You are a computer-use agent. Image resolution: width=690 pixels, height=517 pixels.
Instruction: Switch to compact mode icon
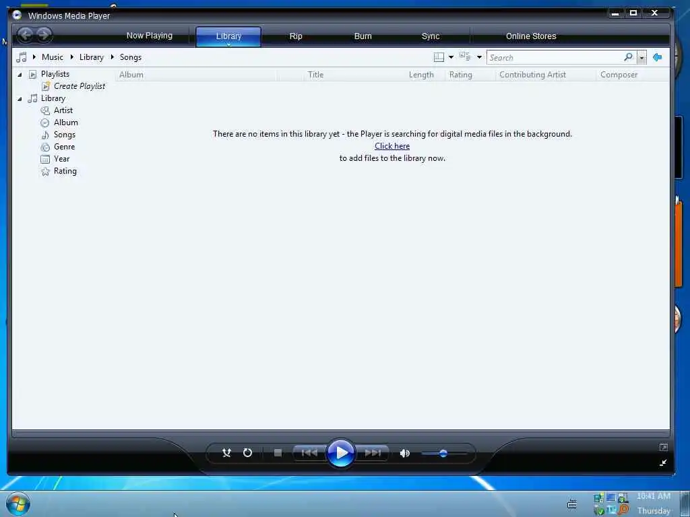pyautogui.click(x=663, y=462)
